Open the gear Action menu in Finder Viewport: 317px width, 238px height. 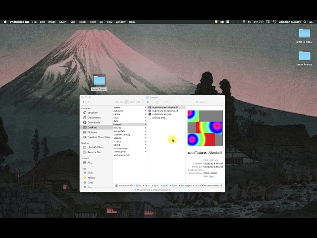[149, 102]
